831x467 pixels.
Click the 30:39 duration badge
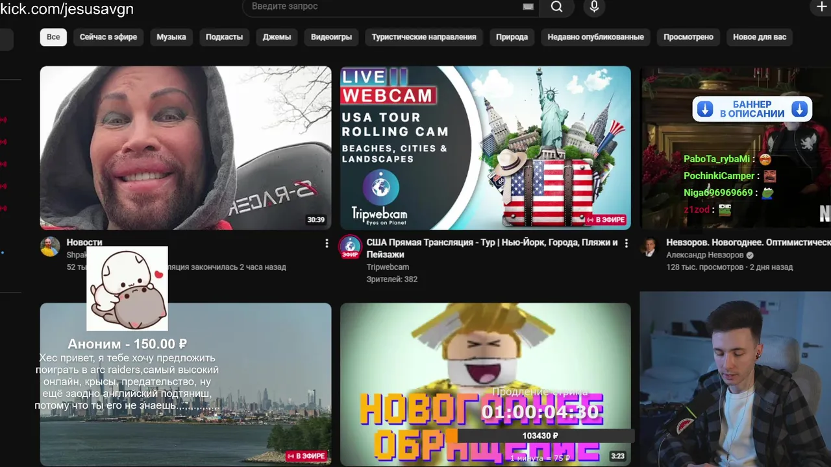click(316, 220)
